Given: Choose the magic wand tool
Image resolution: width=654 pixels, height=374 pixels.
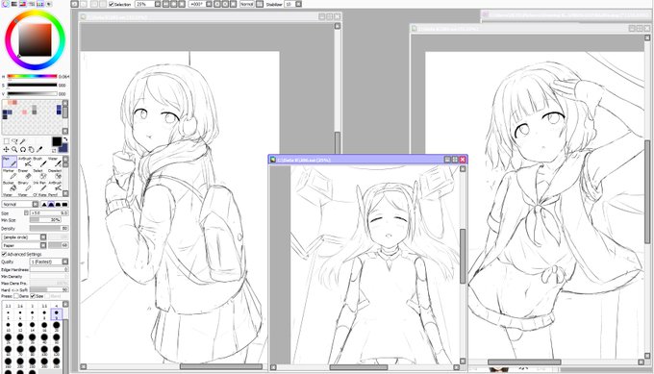Looking at the screenshot, I should tap(23, 141).
